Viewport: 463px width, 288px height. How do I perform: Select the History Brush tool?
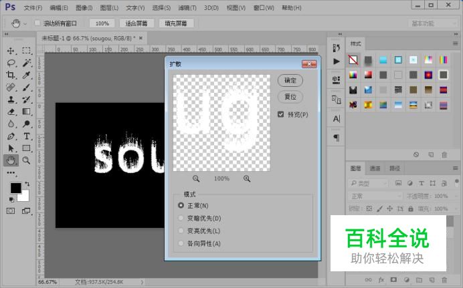point(26,100)
